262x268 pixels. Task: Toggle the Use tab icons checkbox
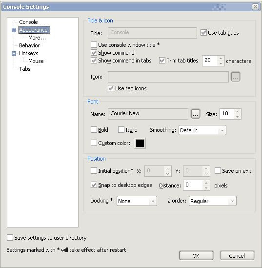point(111,88)
